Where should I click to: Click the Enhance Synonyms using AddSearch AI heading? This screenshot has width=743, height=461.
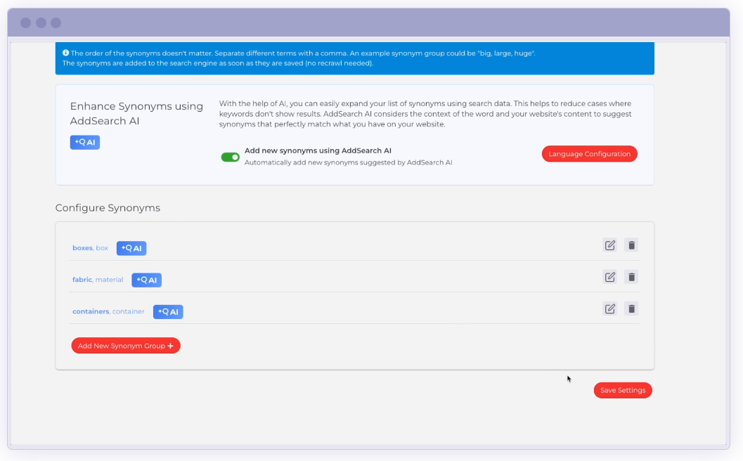(136, 113)
